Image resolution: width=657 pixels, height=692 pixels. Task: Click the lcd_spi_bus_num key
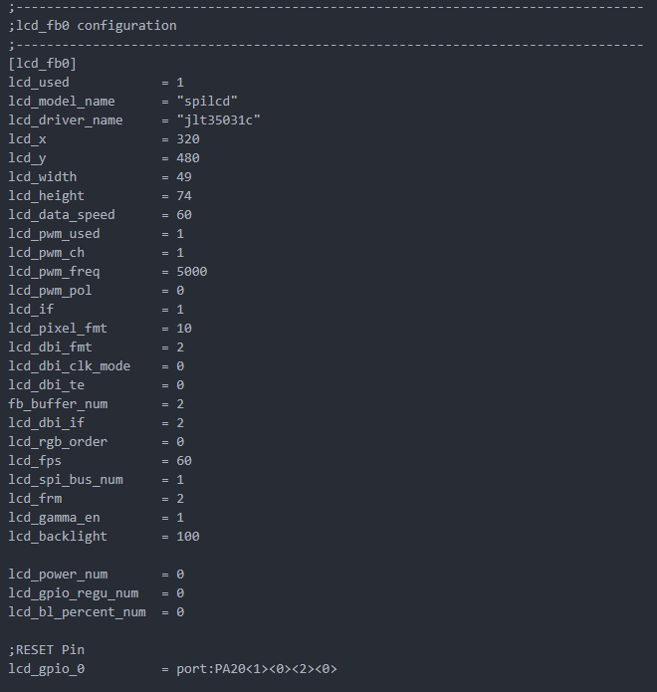[x=66, y=480]
